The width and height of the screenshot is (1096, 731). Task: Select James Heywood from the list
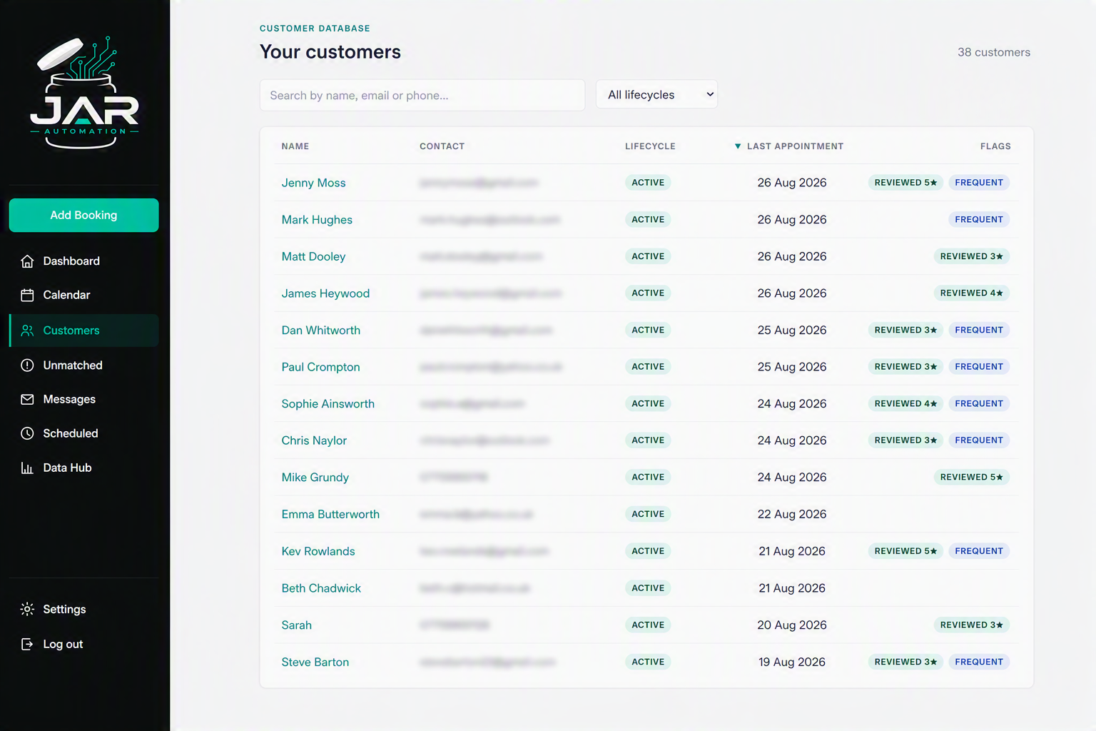pyautogui.click(x=325, y=293)
